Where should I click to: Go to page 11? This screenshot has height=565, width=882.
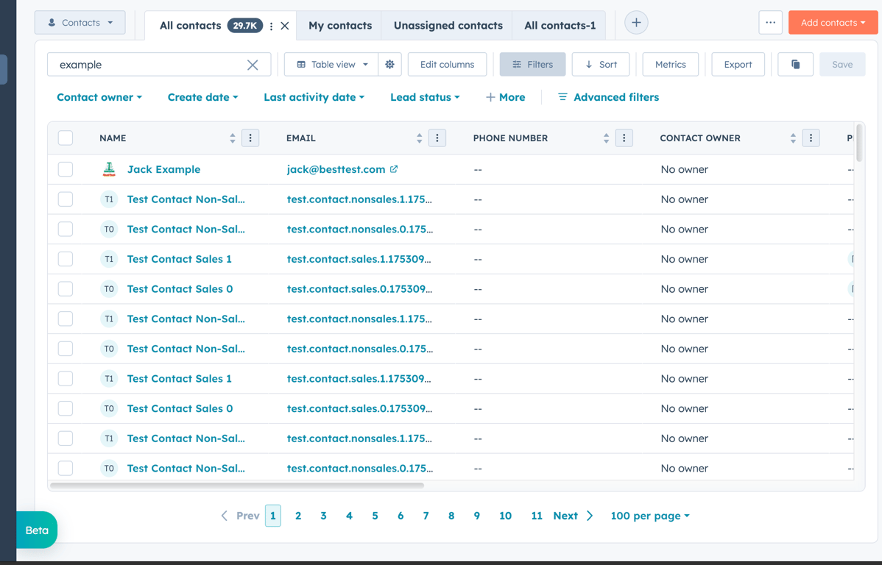(537, 516)
